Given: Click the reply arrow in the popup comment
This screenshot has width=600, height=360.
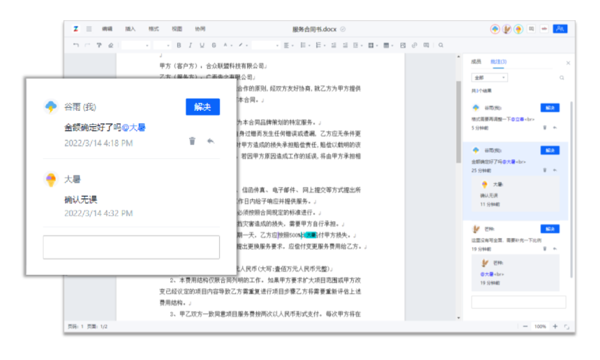Looking at the screenshot, I should pos(211,141).
